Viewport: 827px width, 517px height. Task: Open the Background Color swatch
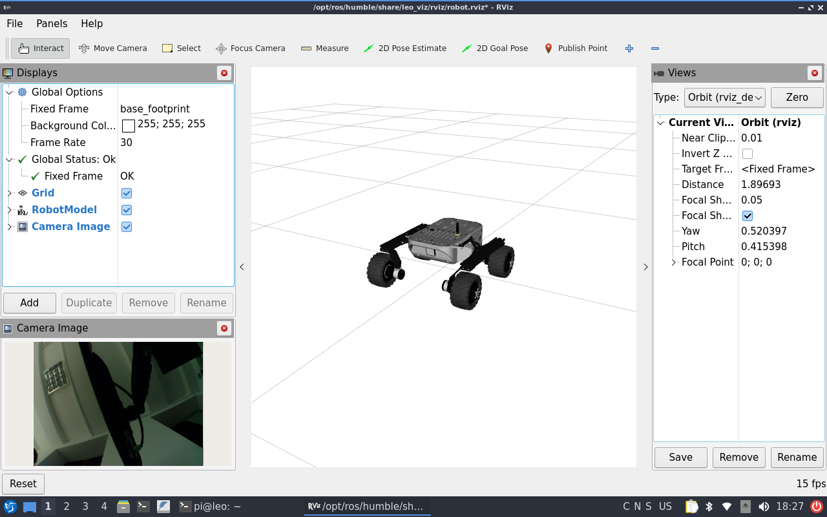pyautogui.click(x=128, y=125)
